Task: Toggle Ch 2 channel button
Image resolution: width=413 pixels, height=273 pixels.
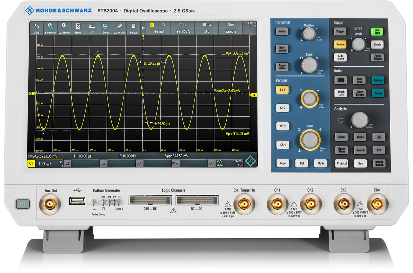Action: [x=282, y=108]
